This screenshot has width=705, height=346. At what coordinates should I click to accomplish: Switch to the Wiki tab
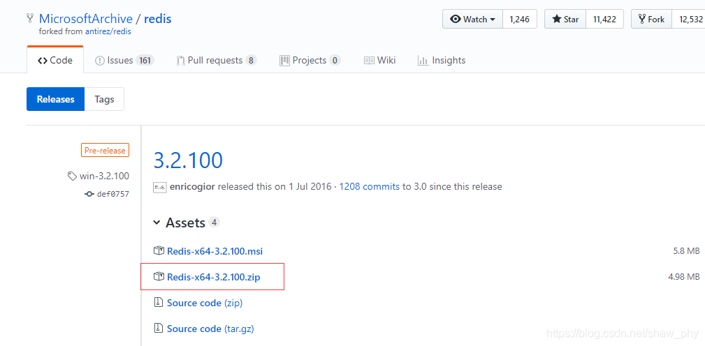click(380, 60)
